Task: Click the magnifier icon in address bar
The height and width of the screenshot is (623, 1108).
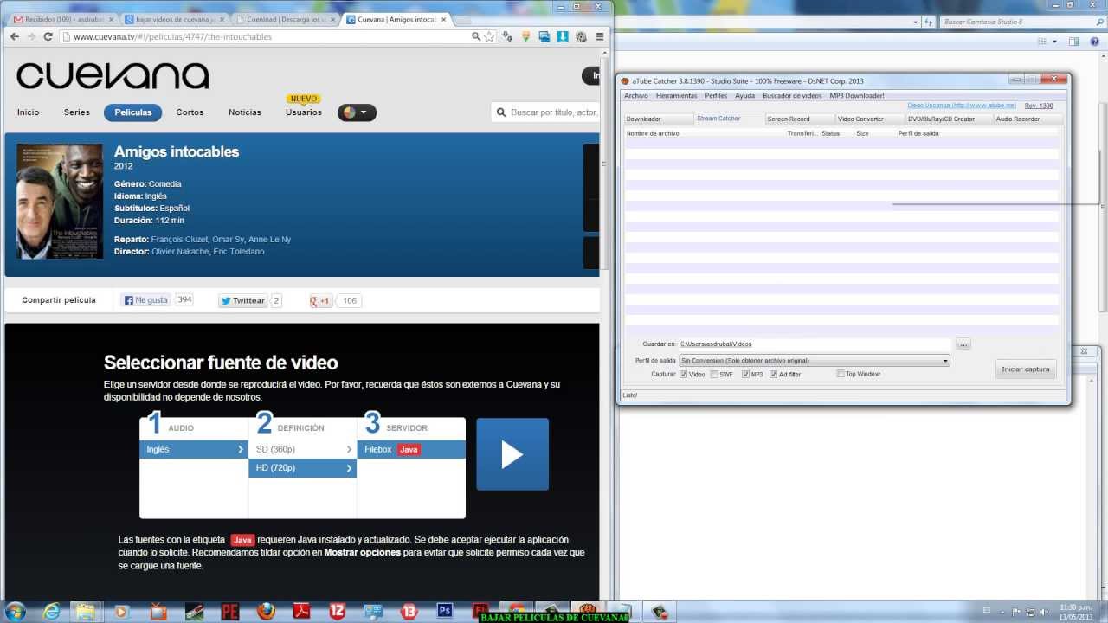Action: point(476,36)
